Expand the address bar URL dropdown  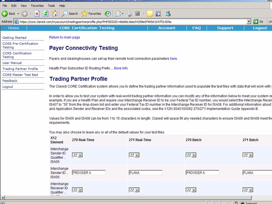(x=249, y=22)
